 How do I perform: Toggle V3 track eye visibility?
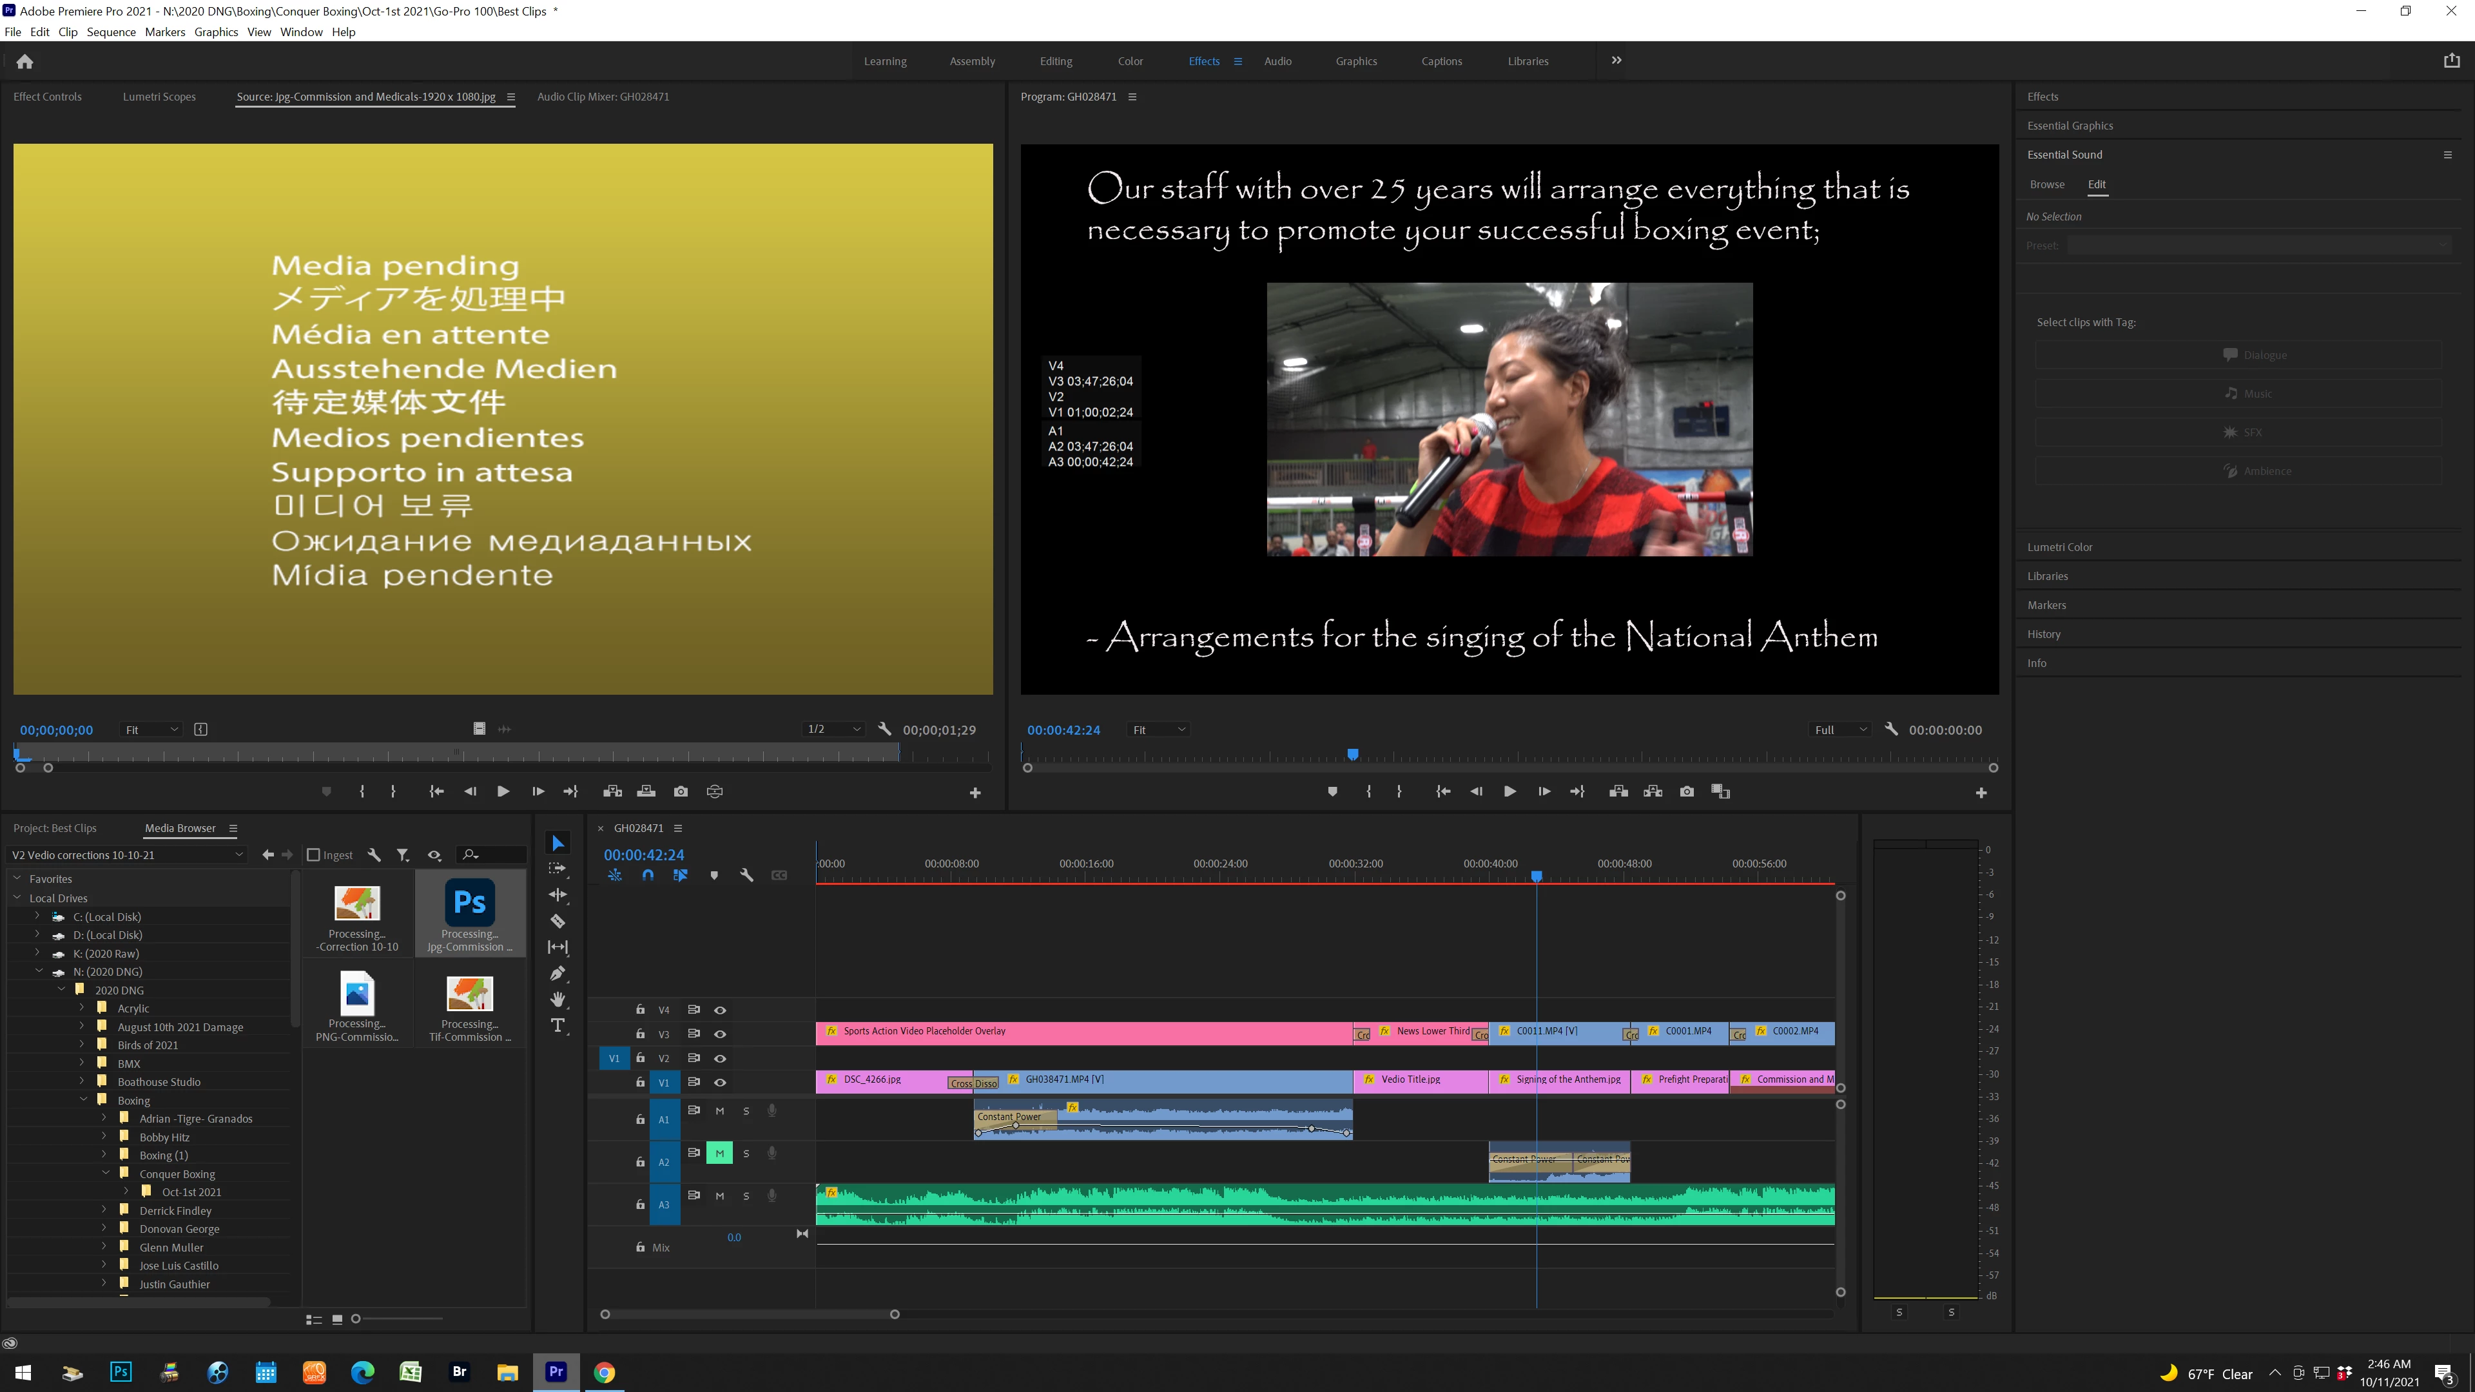(x=720, y=1034)
